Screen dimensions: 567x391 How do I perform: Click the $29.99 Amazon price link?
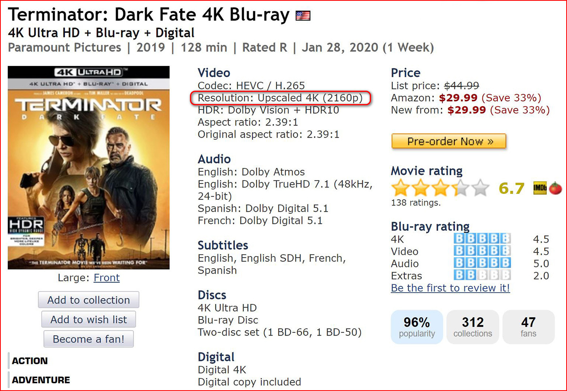click(458, 98)
